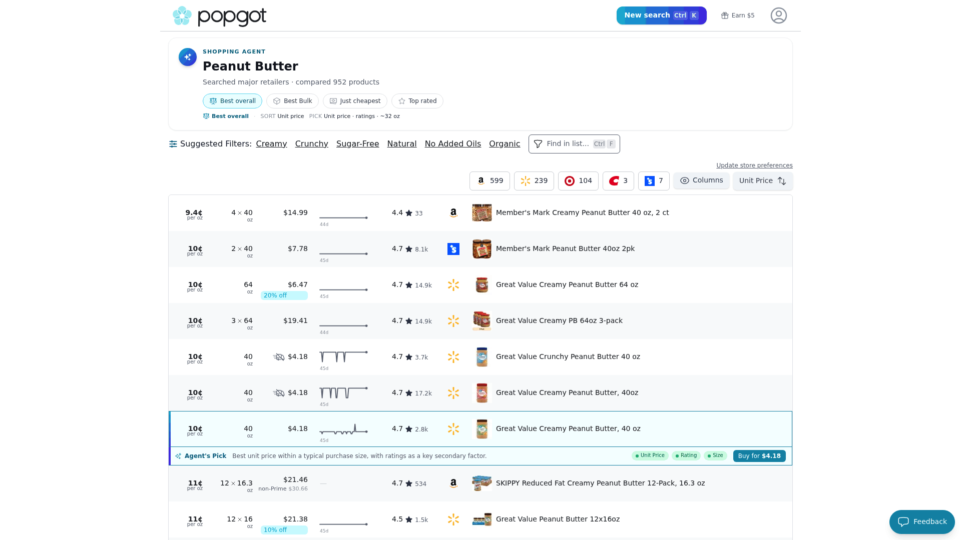Click the green Rating tag
This screenshot has width=961, height=540.
click(x=686, y=455)
